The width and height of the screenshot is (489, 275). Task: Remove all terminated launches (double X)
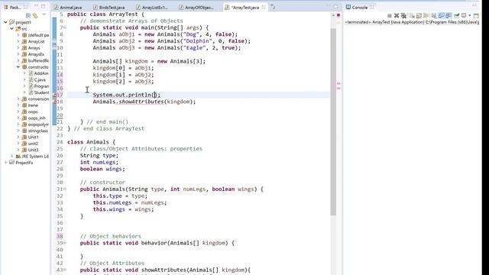click(403, 15)
